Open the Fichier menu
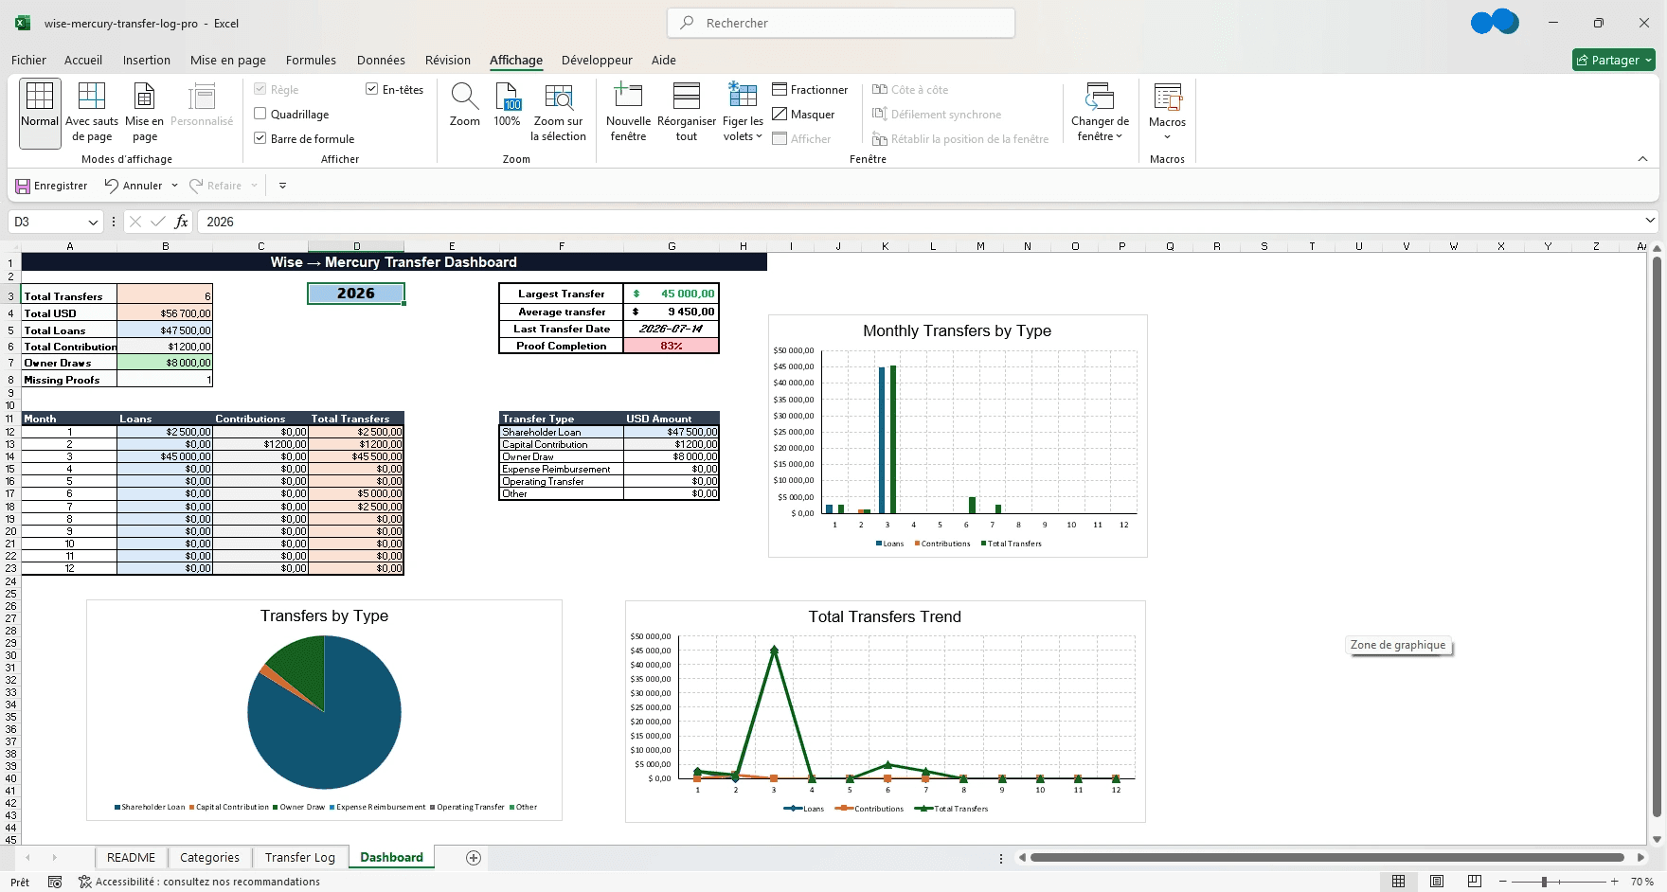This screenshot has width=1667, height=892. [28, 60]
